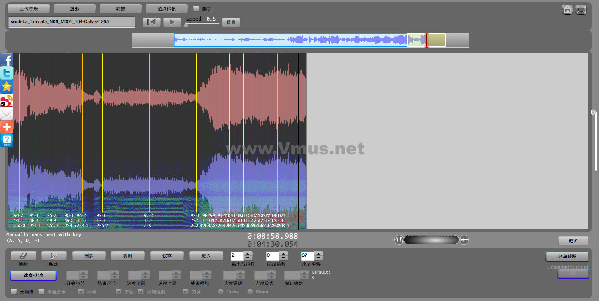
Task: Increase the 弱起拍数 stepper value
Action: coord(283,254)
